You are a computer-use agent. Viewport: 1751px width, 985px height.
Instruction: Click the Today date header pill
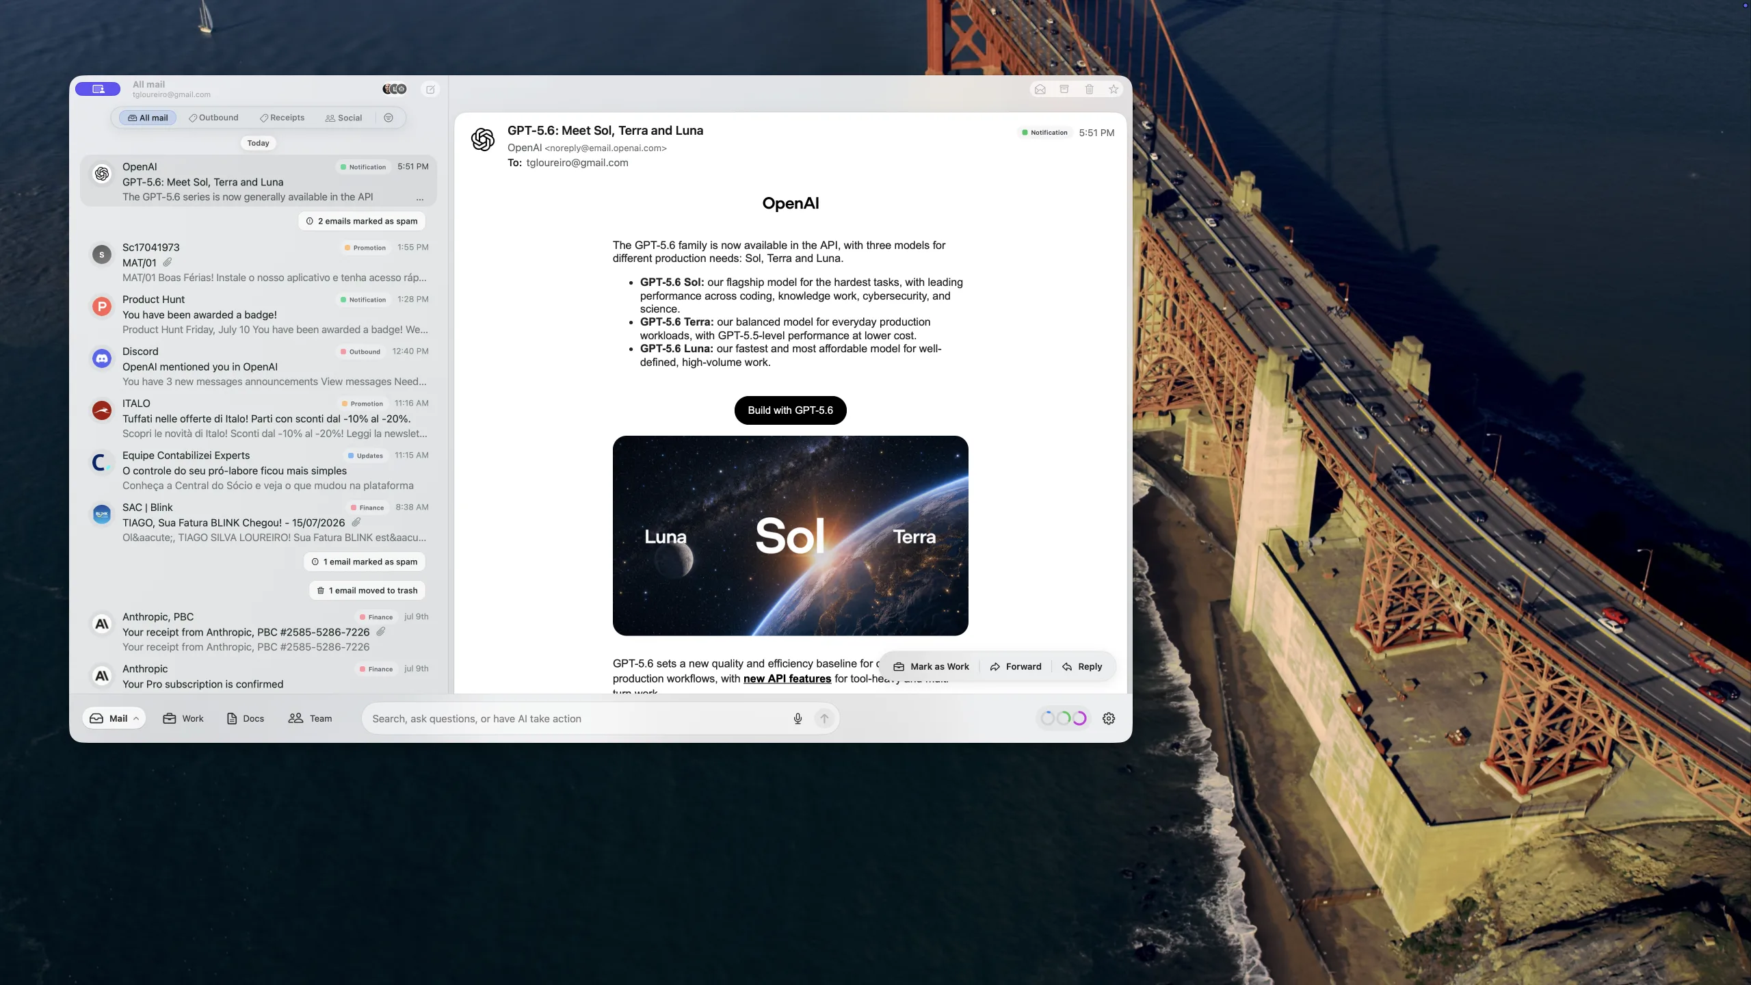coord(258,143)
